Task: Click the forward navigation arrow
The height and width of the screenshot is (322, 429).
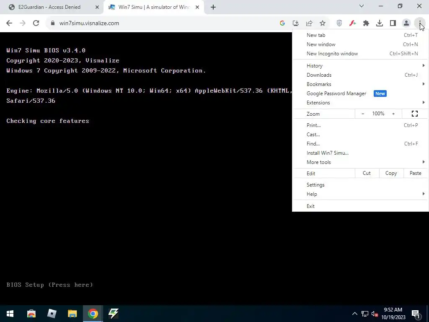Action: (23, 23)
